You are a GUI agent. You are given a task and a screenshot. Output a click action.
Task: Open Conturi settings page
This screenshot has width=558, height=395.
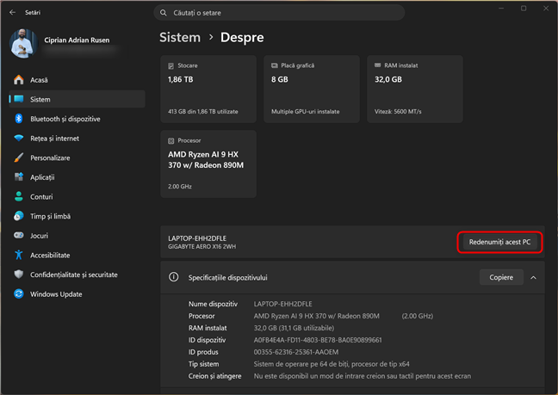pyautogui.click(x=77, y=196)
